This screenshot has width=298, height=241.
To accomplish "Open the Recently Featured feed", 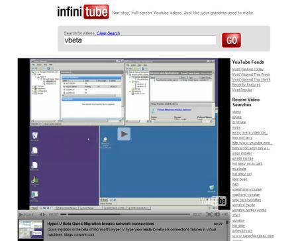I will [x=246, y=85].
